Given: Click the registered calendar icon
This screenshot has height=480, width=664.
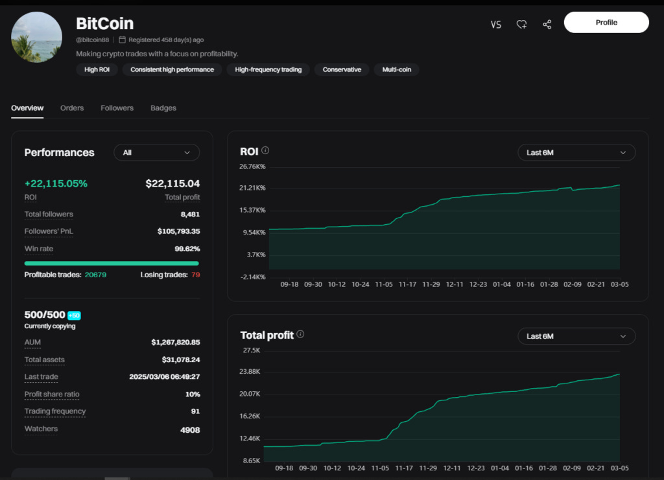Looking at the screenshot, I should tap(122, 40).
